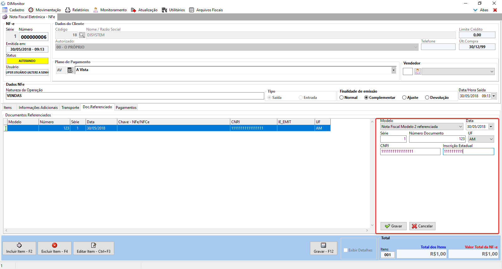The height and width of the screenshot is (269, 502).
Task: Cancel the referenced document edit
Action: pos(422,226)
